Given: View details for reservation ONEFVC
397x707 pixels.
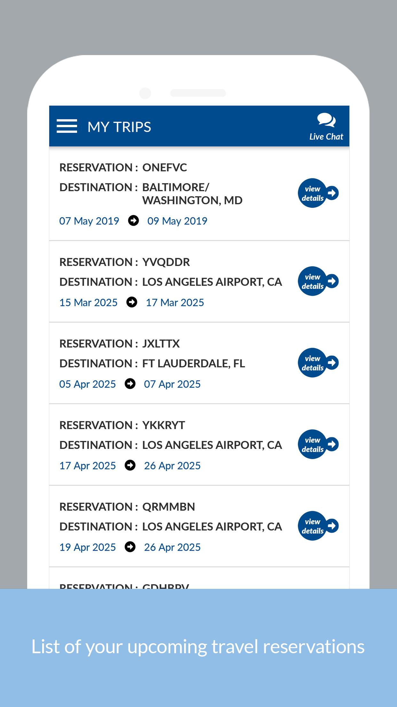Looking at the screenshot, I should pos(318,193).
